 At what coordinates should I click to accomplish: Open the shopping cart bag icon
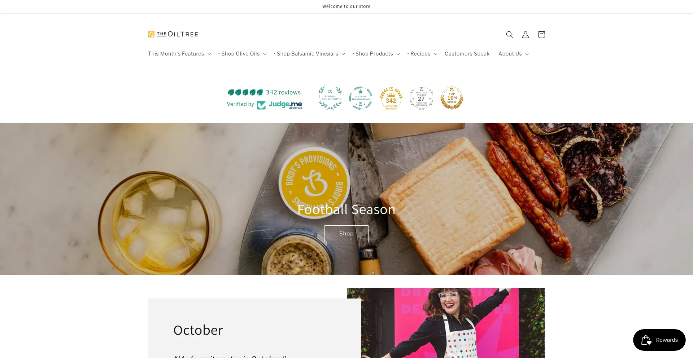[x=541, y=35]
